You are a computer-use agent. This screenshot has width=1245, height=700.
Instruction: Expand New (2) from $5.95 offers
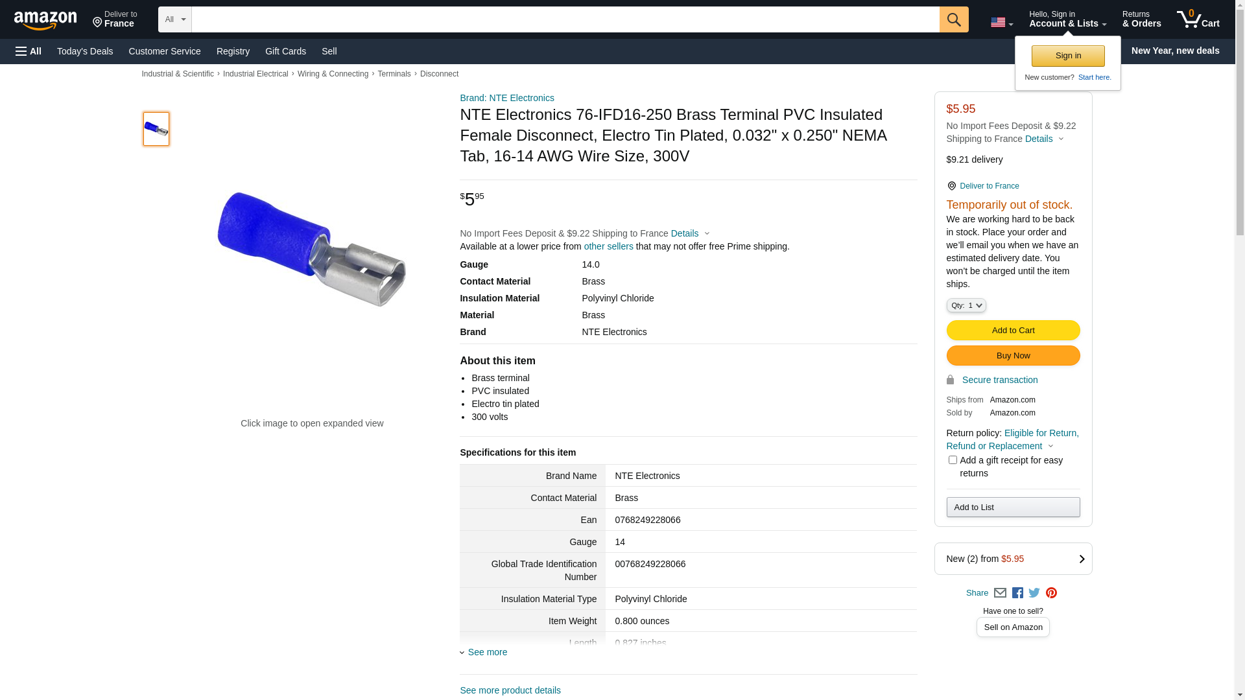[x=1013, y=559]
